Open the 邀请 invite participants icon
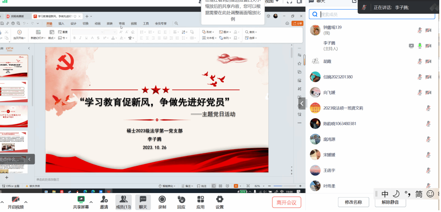441x212 pixels. (x=104, y=202)
